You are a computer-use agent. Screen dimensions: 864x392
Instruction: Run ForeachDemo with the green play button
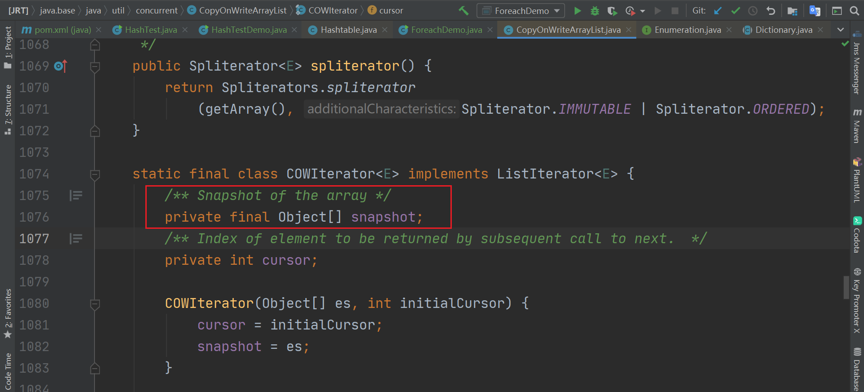click(578, 11)
